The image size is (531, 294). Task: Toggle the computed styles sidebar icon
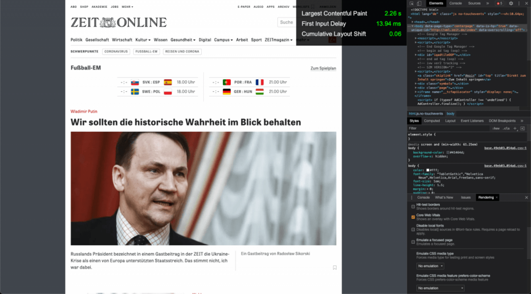522,129
